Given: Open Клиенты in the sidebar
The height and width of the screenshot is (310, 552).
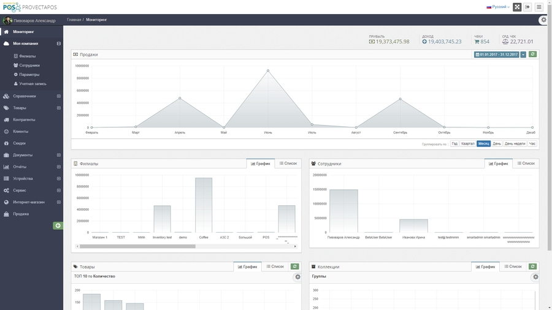Looking at the screenshot, I should pyautogui.click(x=21, y=132).
